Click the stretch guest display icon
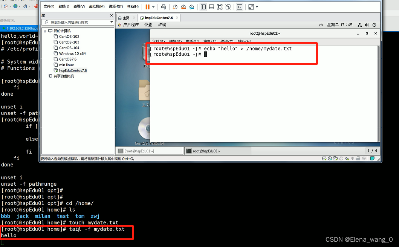Viewport: 399px width, 247px height. coord(251,7)
